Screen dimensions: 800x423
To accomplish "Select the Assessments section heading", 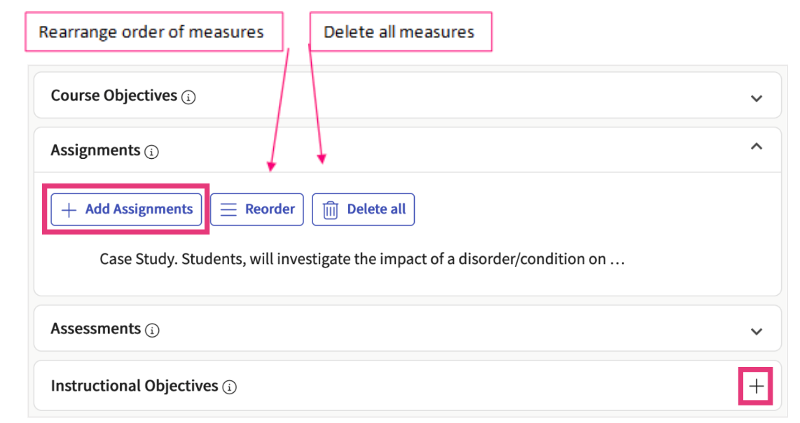I will 95,329.
